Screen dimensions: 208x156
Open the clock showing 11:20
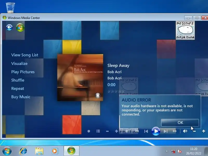click(x=194, y=151)
